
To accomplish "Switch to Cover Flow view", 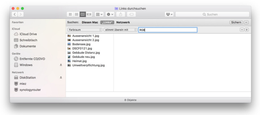I will pos(89,14).
